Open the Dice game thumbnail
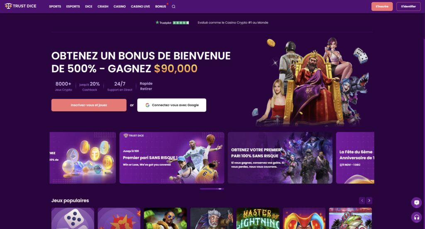The width and height of the screenshot is (425, 229). tap(73, 219)
